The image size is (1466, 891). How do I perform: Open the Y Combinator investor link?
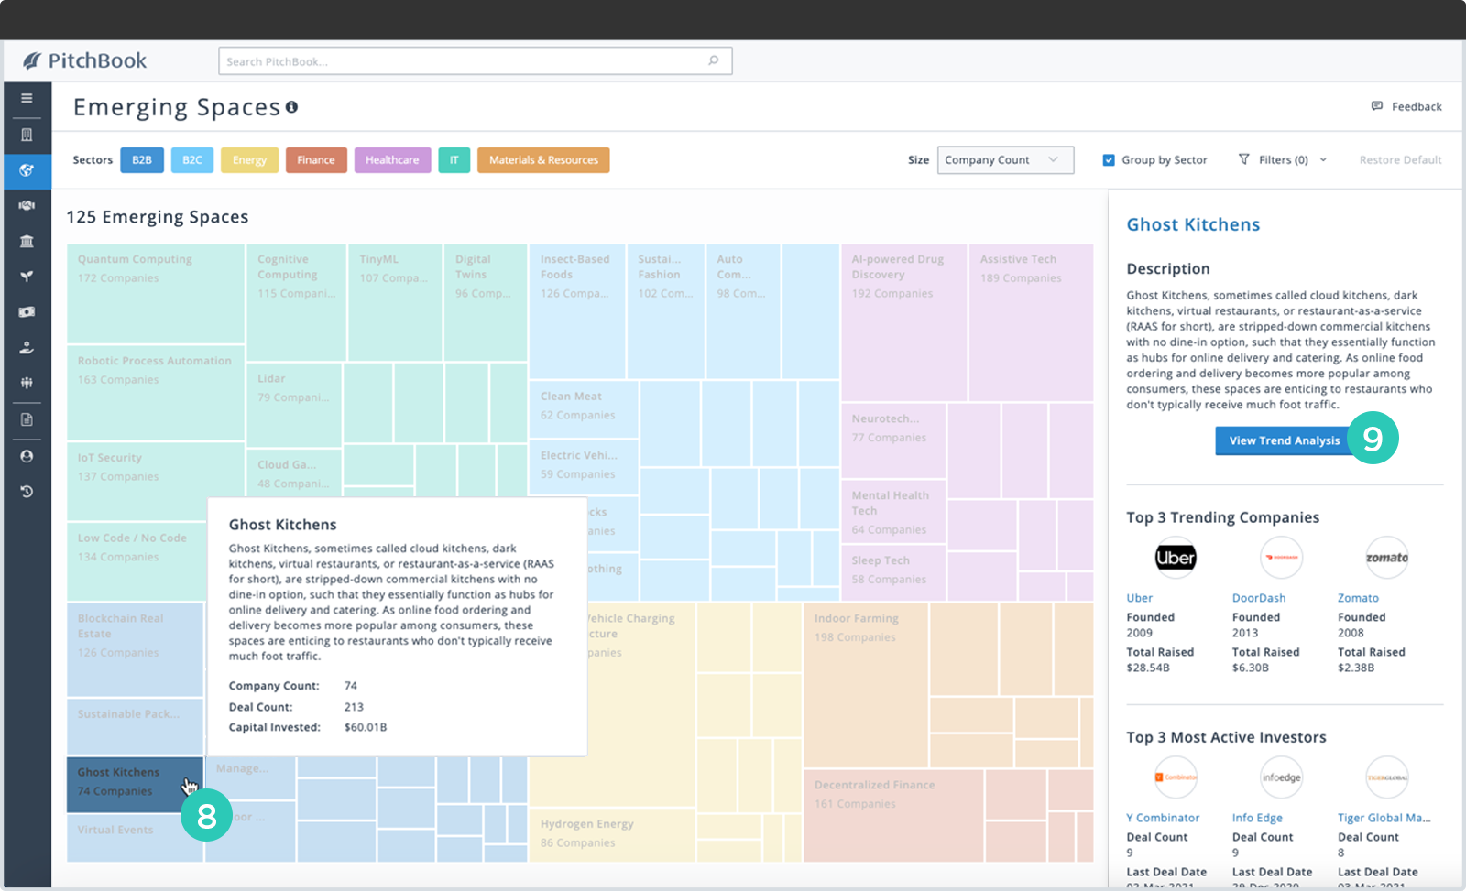pyautogui.click(x=1163, y=818)
